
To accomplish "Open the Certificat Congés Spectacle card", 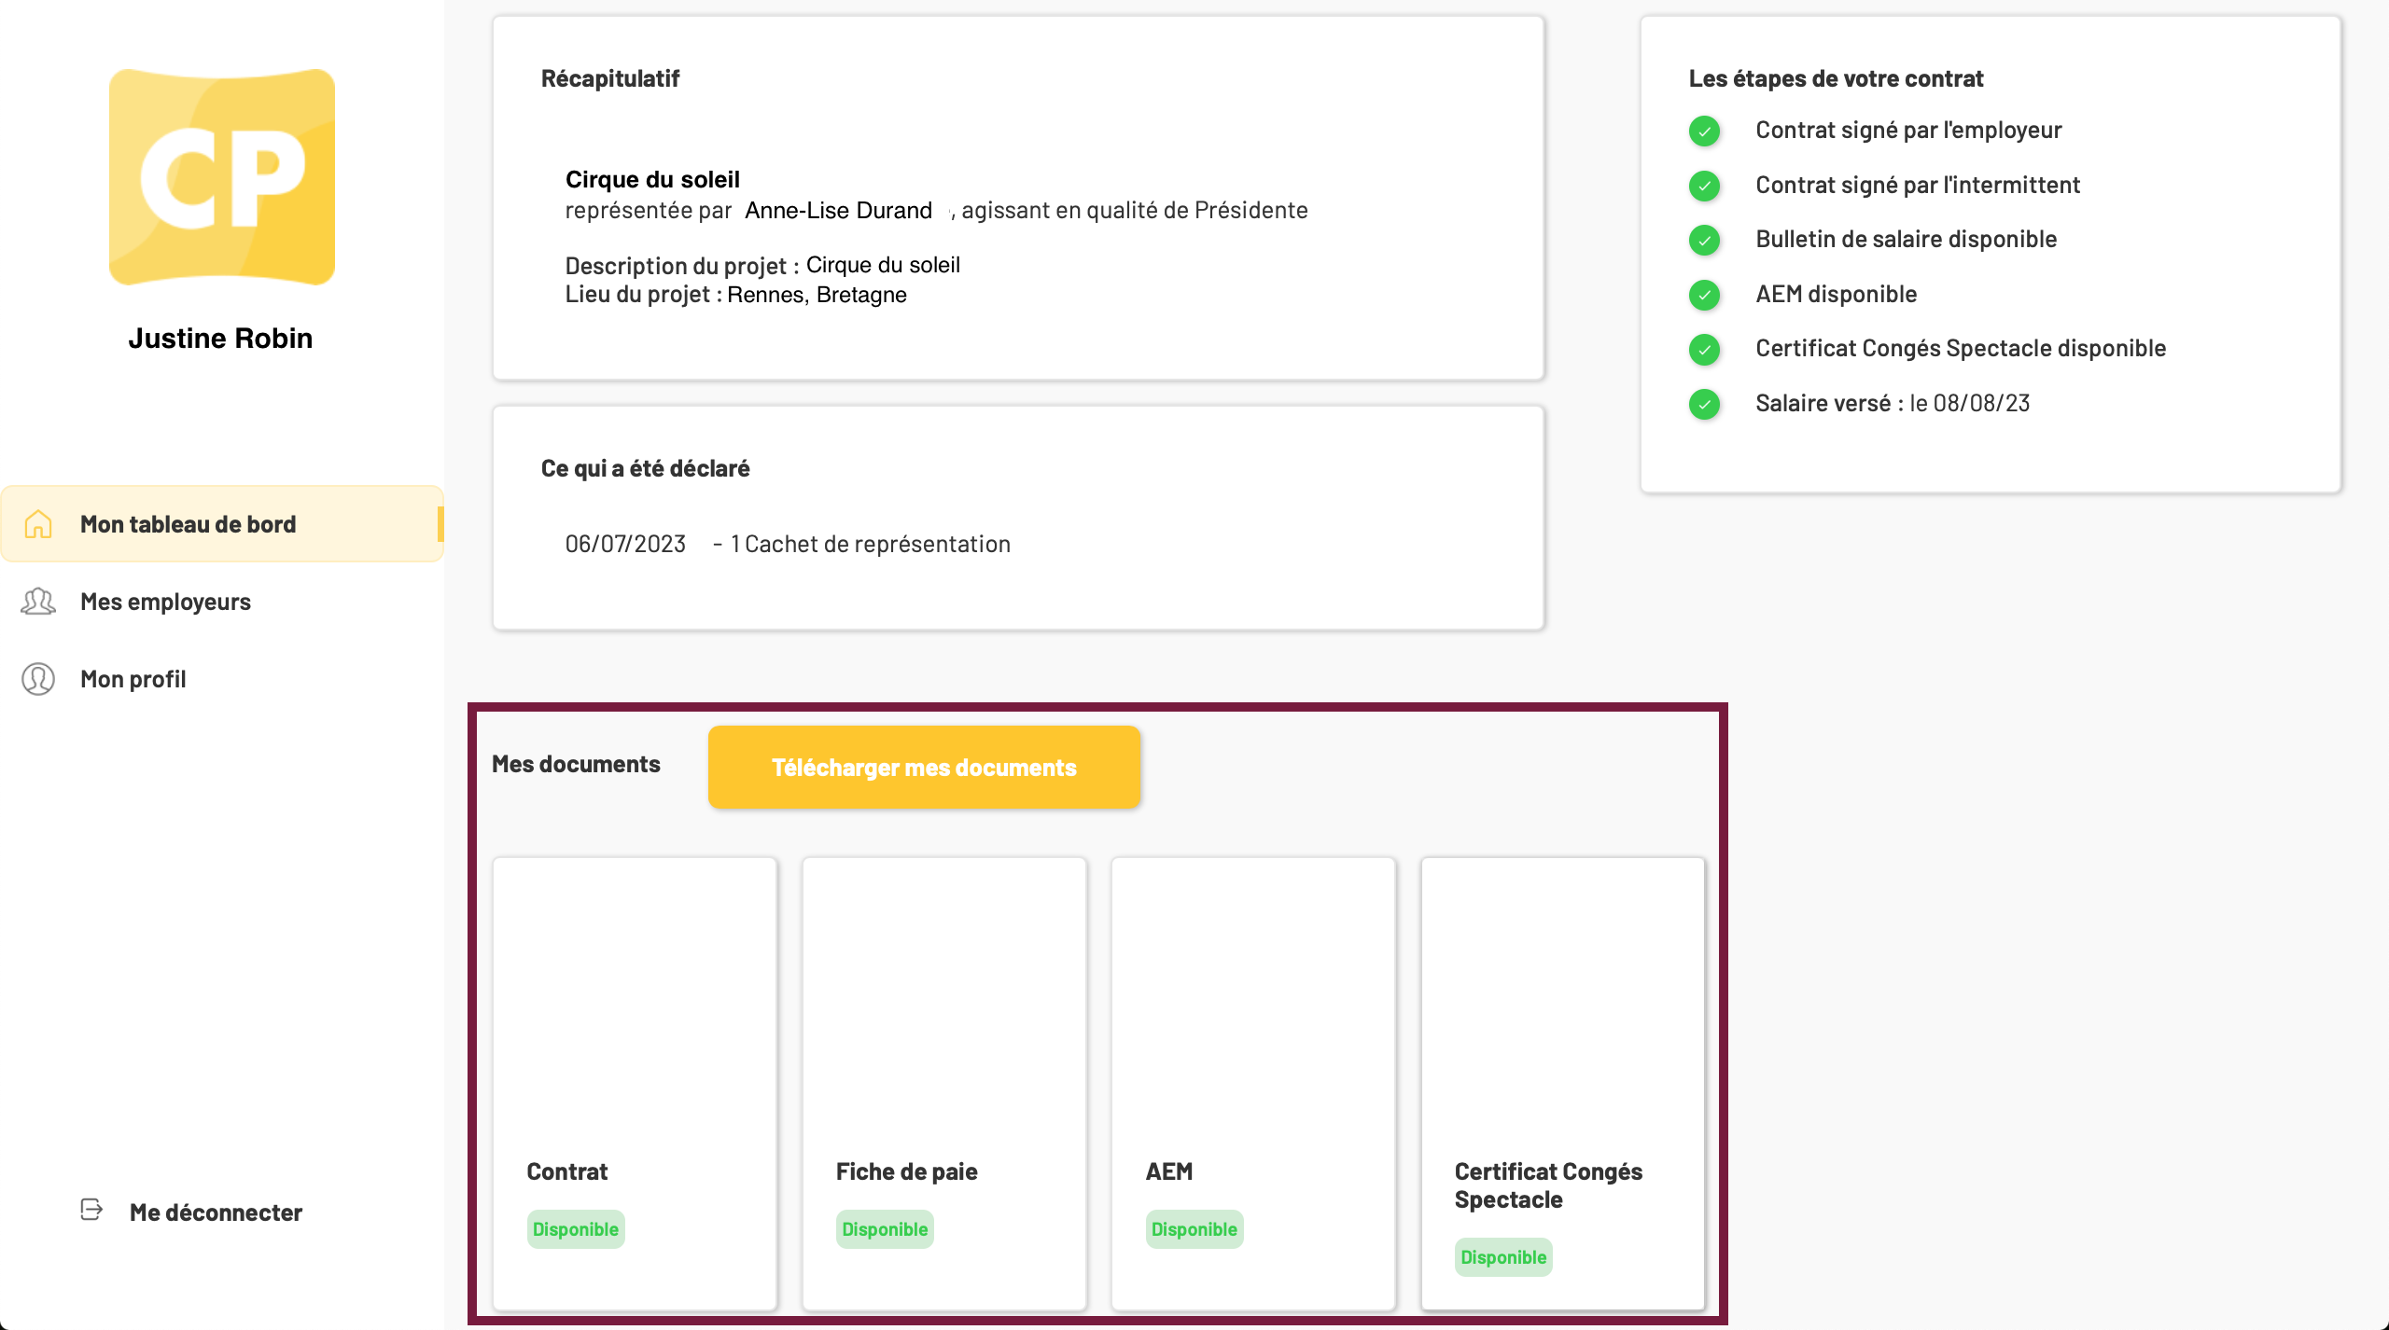I will tap(1563, 1084).
